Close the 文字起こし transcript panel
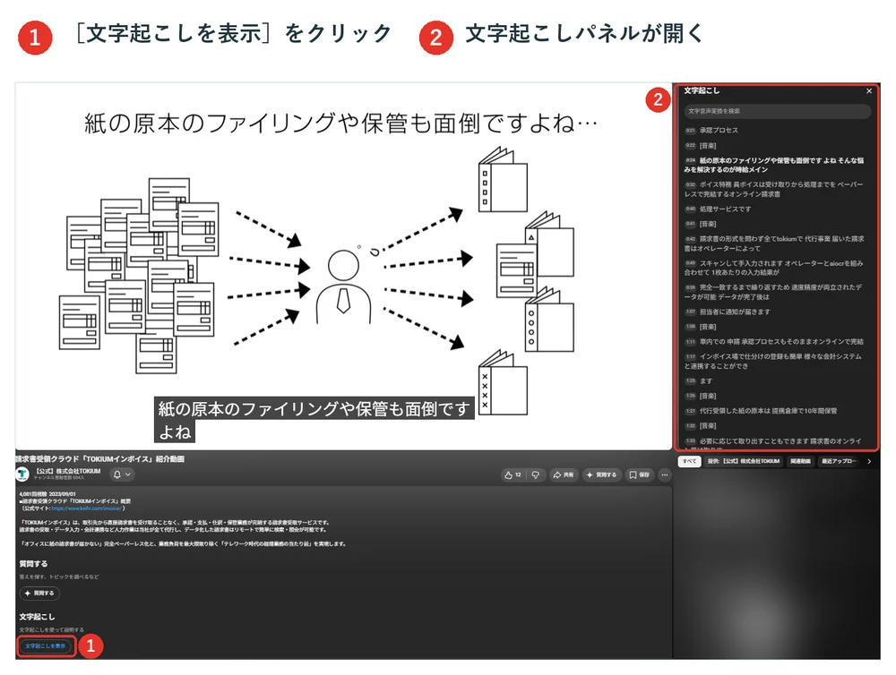The image size is (896, 675). [x=869, y=90]
